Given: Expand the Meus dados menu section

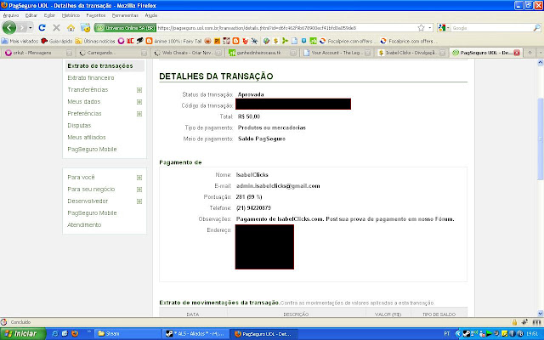Looking at the screenshot, I should coord(139,102).
